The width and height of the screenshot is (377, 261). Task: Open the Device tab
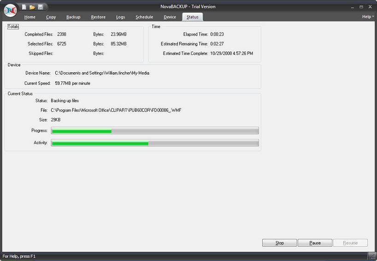(170, 17)
